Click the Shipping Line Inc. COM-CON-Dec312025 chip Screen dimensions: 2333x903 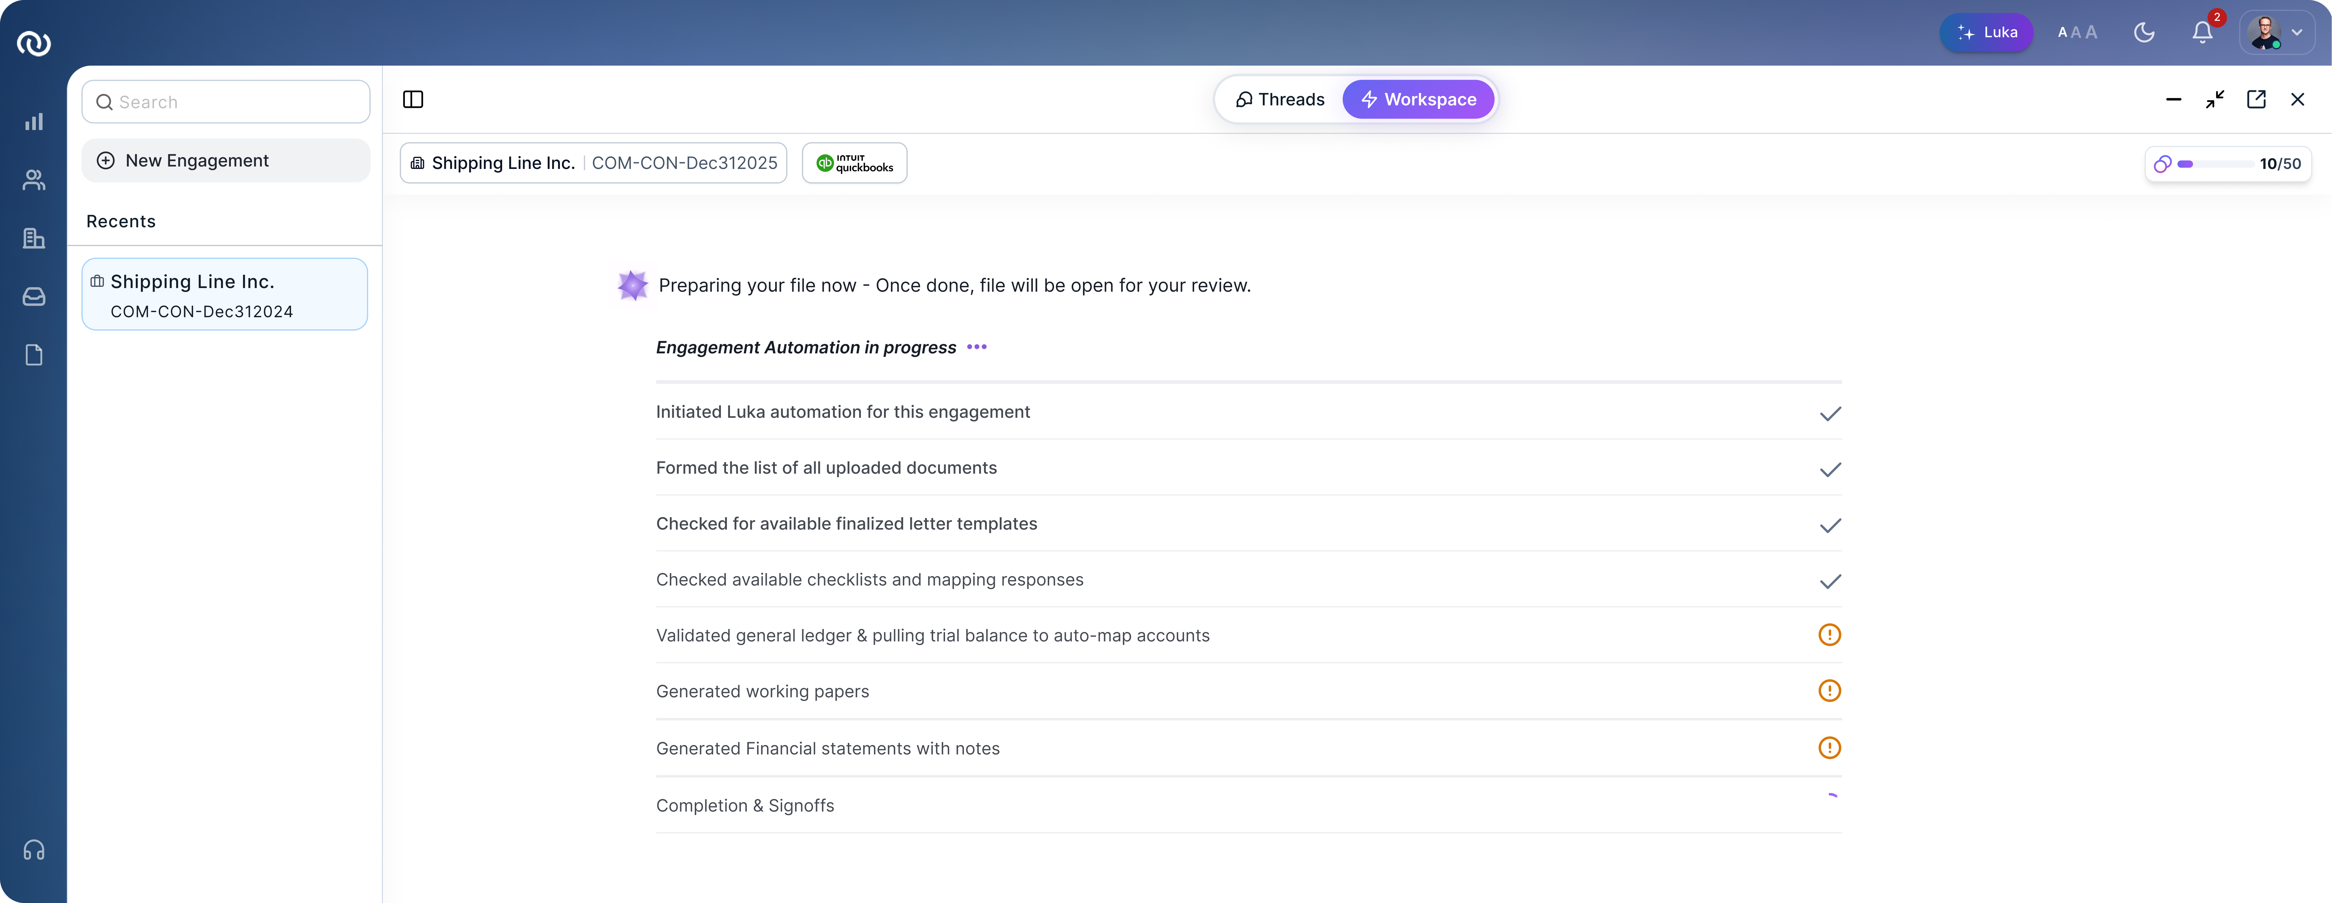593,163
